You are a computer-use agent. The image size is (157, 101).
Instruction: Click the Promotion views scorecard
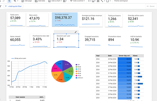point(114,41)
